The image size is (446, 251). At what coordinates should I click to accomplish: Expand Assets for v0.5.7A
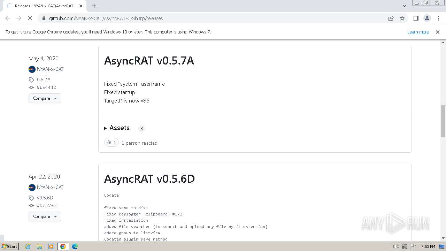click(117, 128)
